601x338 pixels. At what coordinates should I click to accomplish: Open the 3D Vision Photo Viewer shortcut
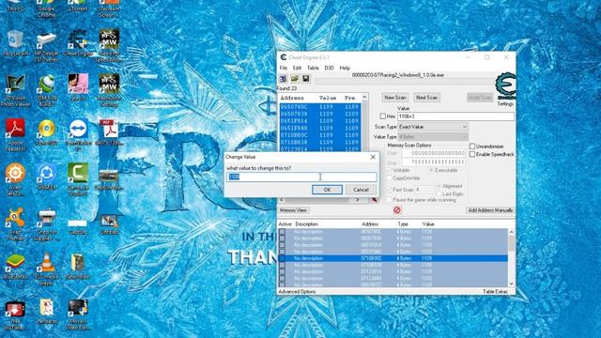(x=15, y=91)
